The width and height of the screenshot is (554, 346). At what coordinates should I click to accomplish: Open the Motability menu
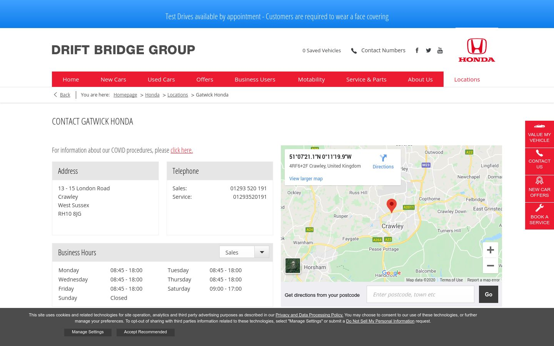click(x=312, y=79)
